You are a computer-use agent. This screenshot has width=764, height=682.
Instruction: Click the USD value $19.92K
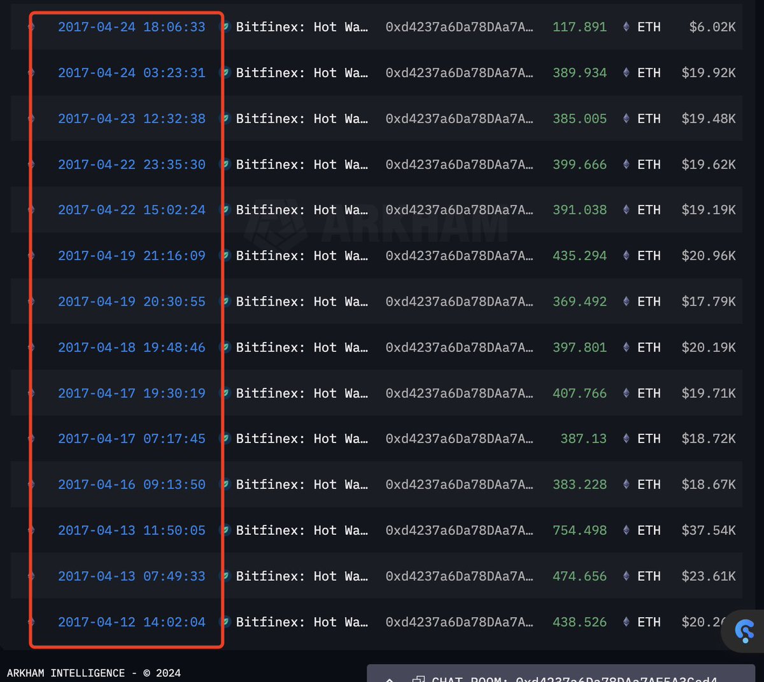point(709,73)
